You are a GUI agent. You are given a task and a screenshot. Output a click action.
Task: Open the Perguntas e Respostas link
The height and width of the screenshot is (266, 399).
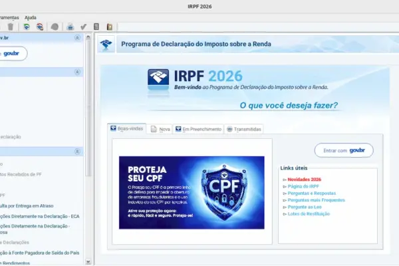tap(312, 194)
